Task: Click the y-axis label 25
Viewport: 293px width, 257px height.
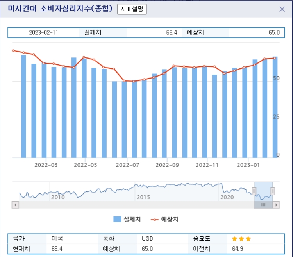Action: [x=276, y=117]
